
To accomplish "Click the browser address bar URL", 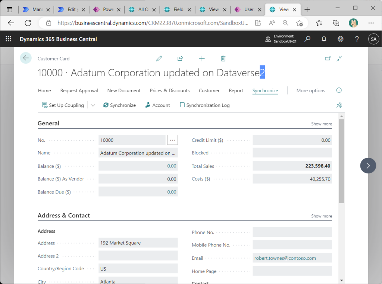I will (x=153, y=23).
